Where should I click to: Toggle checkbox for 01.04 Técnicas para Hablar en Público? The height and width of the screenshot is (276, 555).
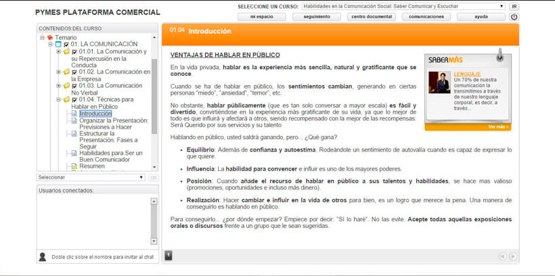[x=74, y=100]
